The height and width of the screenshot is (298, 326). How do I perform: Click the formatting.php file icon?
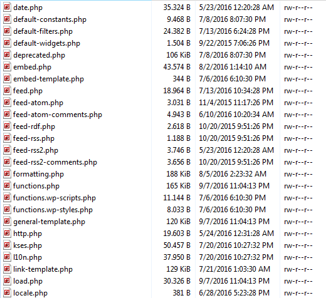coord(7,174)
